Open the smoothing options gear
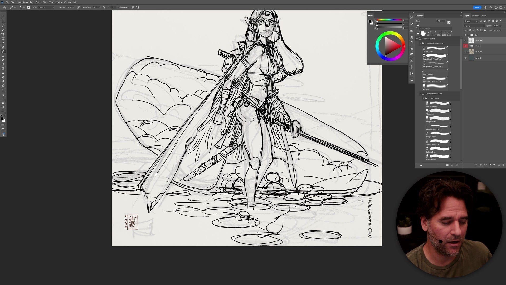 (x=104, y=7)
